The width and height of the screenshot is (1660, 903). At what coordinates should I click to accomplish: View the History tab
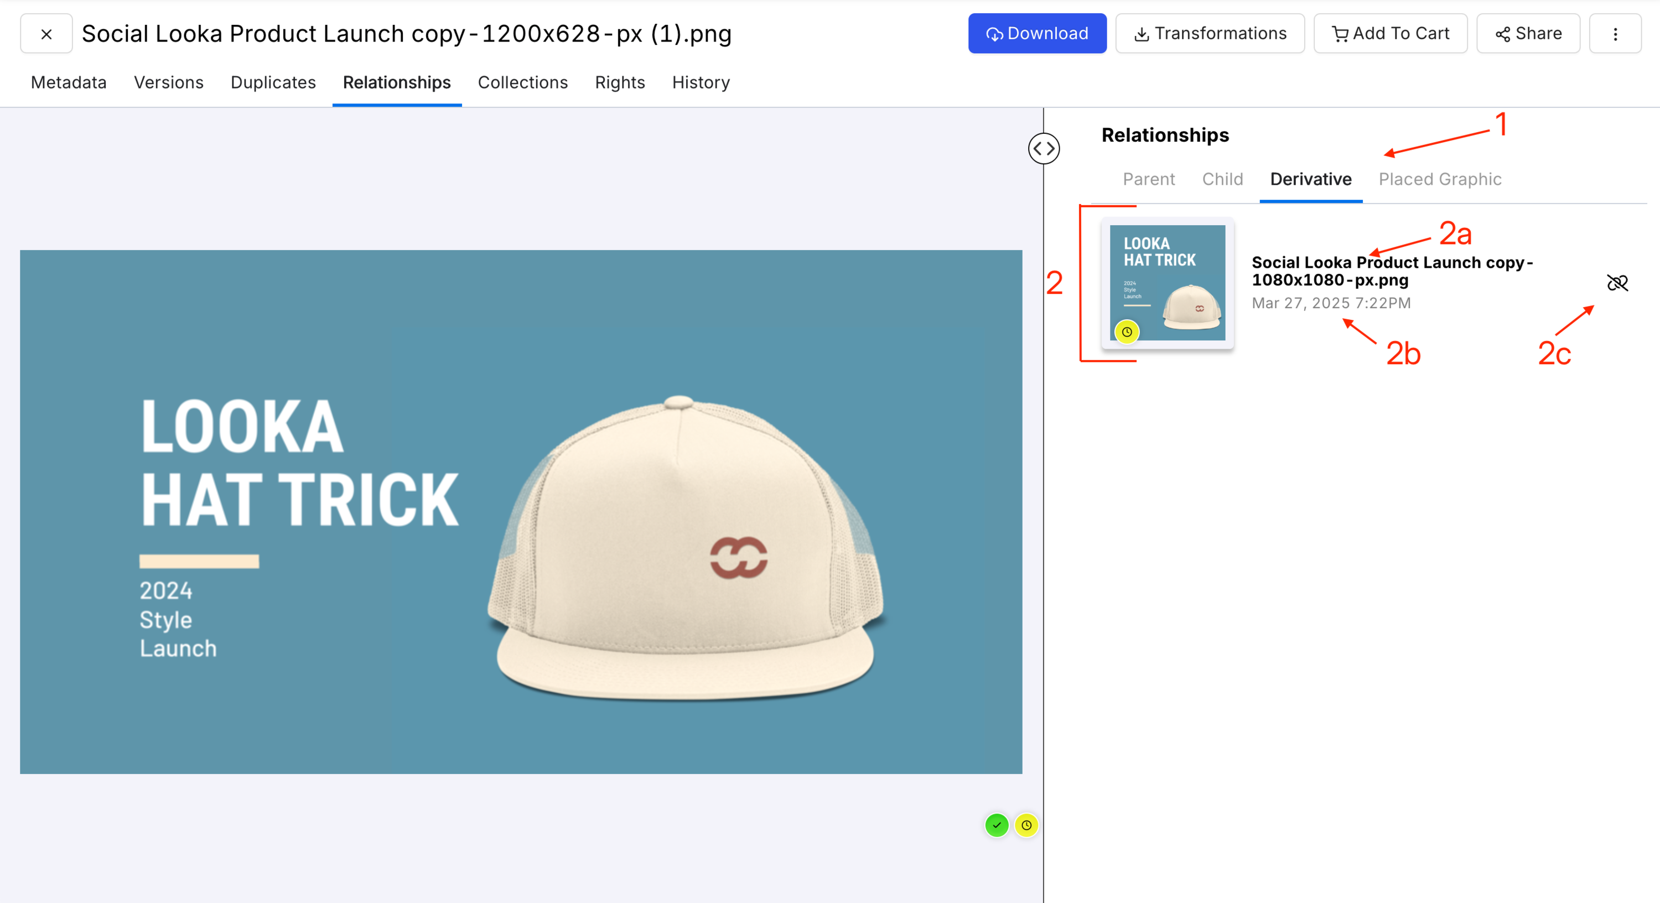(x=700, y=82)
